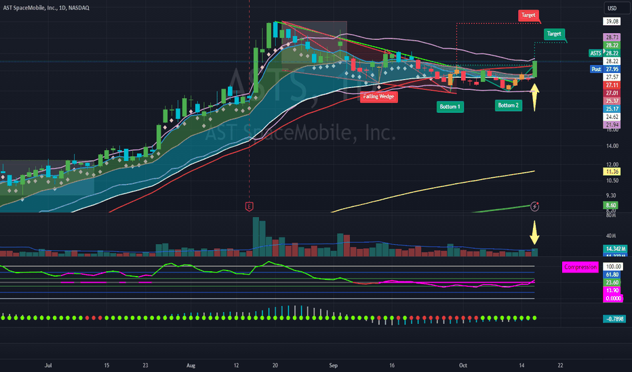Click the white 24.62 price label
The width and height of the screenshot is (632, 372).
coord(612,117)
